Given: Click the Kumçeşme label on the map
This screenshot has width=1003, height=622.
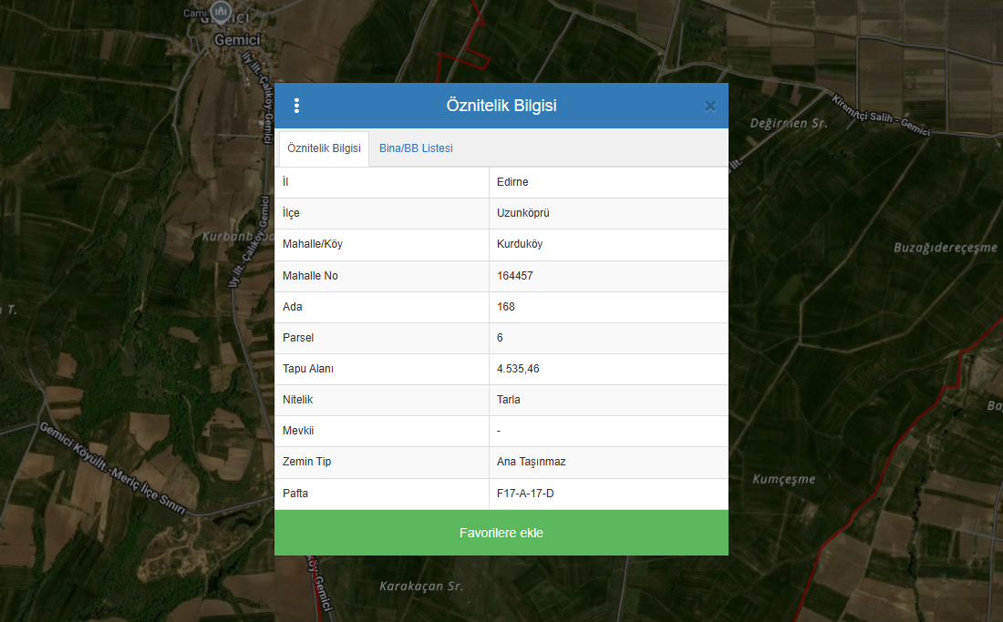Looking at the screenshot, I should (x=783, y=479).
